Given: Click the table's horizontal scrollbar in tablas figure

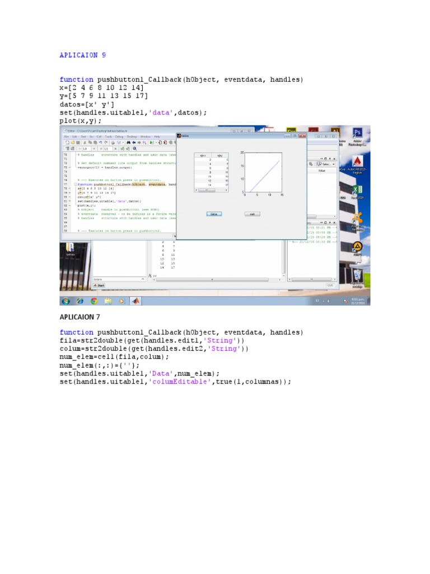Looking at the screenshot, I should coord(211,190).
